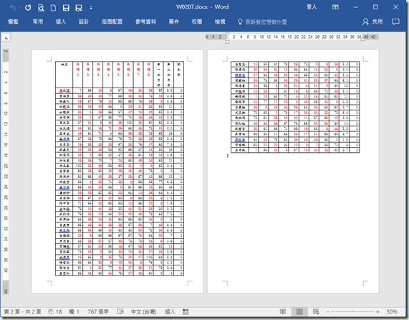Click the 50% zoom level
The width and height of the screenshot is (409, 320).
coord(392,311)
